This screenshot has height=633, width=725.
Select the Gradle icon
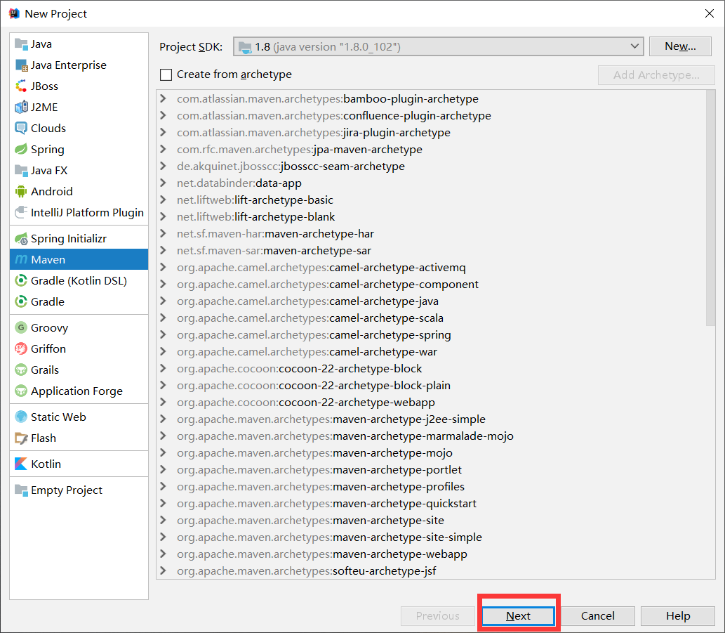pyautogui.click(x=21, y=301)
